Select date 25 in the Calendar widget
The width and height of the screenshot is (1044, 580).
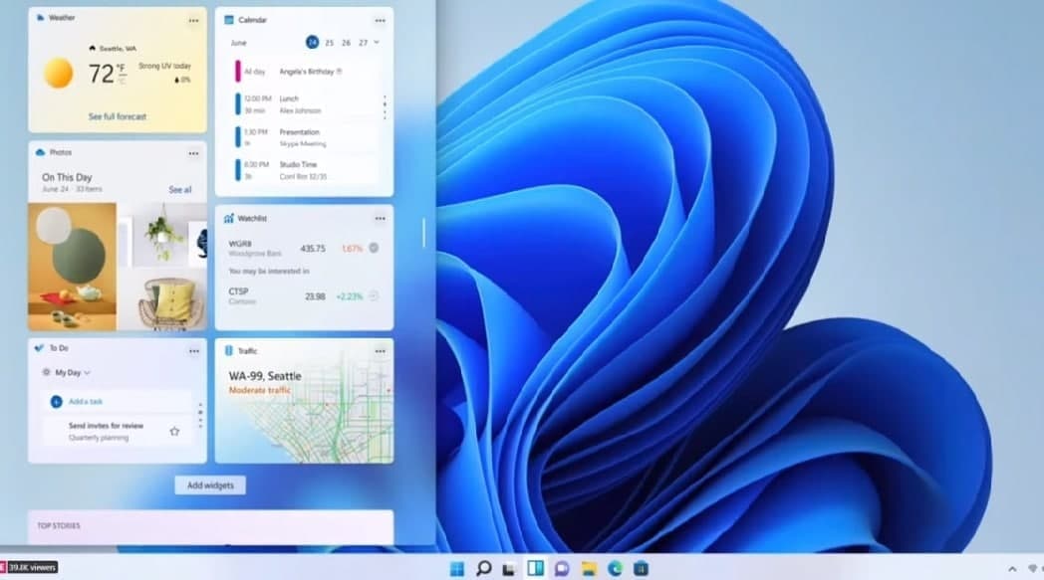tap(329, 43)
